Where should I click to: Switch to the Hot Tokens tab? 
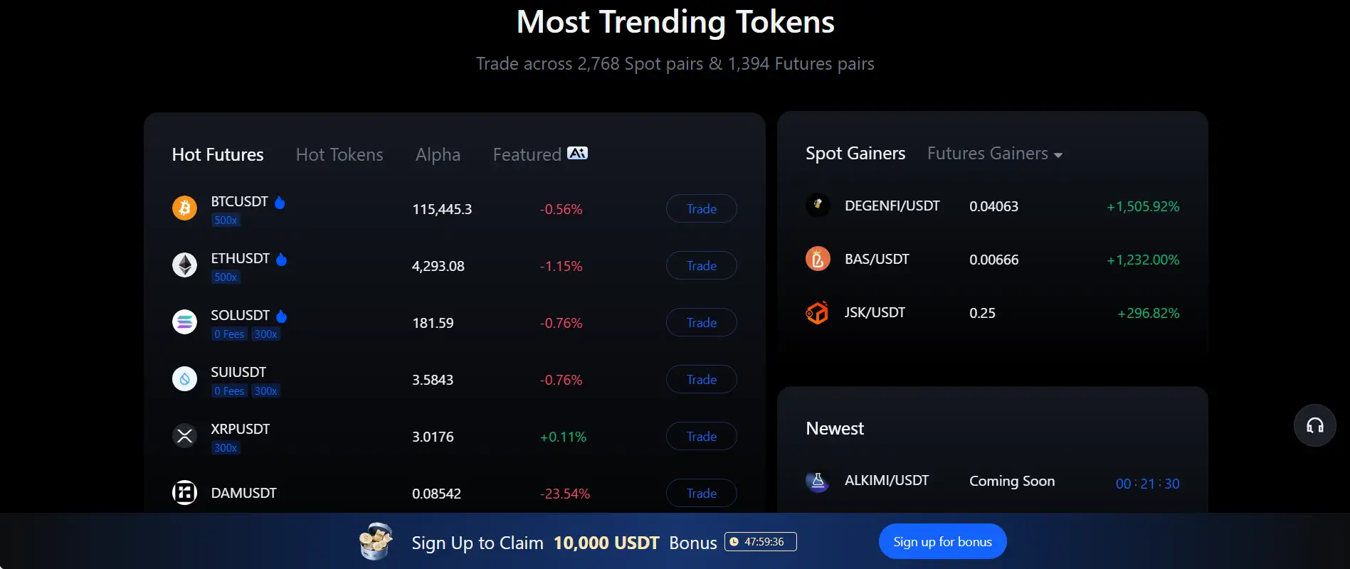[339, 154]
